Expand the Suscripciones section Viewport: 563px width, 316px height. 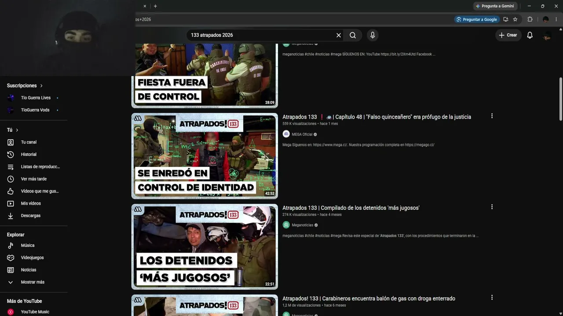coord(25,86)
